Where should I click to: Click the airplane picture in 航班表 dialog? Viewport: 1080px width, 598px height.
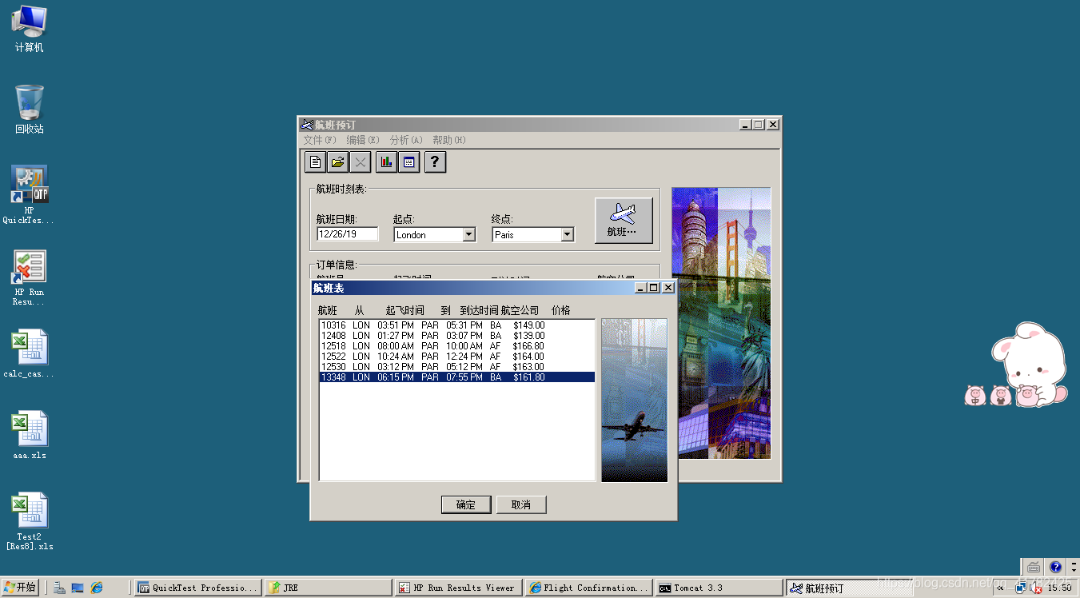(634, 401)
